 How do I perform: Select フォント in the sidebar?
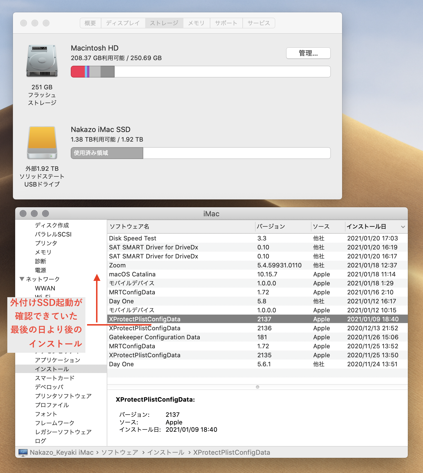click(46, 414)
